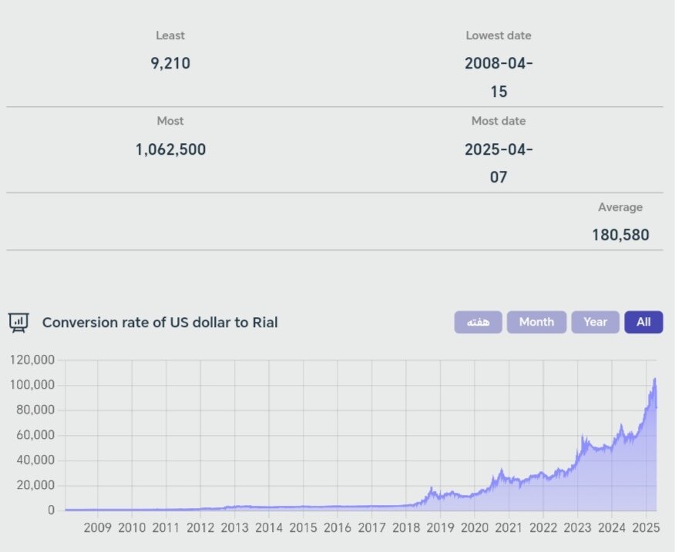Click the 'Most date' heading label
675x552 pixels.
499,121
